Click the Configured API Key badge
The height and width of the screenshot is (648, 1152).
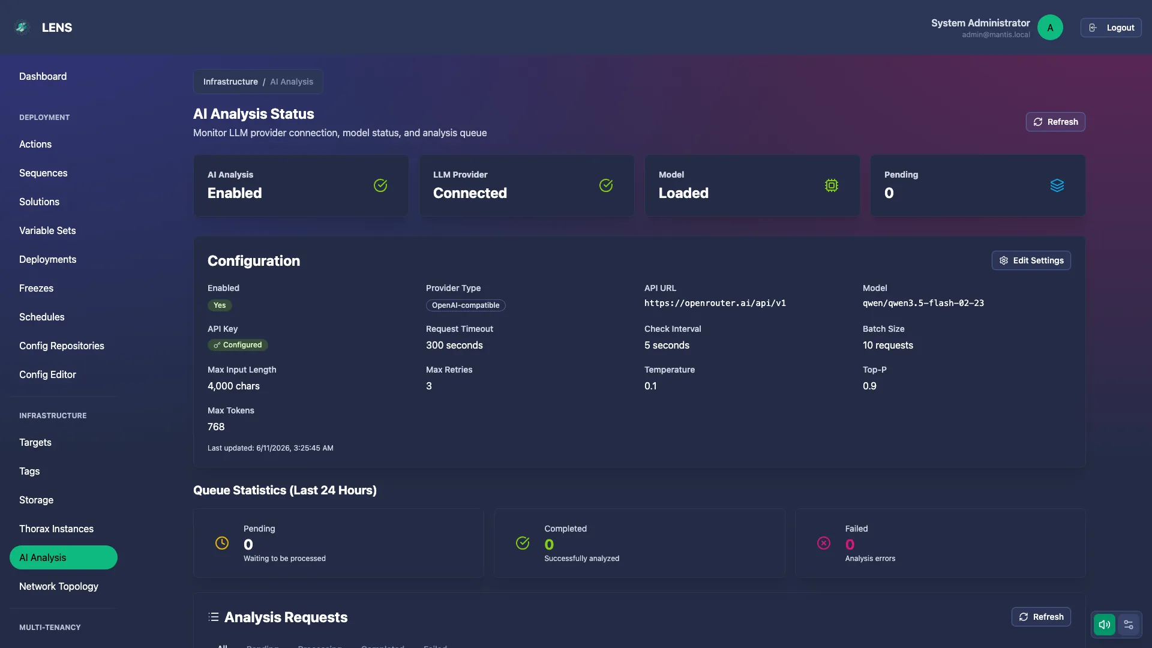click(x=238, y=345)
